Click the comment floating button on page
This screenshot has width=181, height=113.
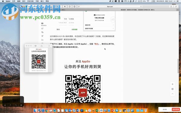click(x=173, y=89)
